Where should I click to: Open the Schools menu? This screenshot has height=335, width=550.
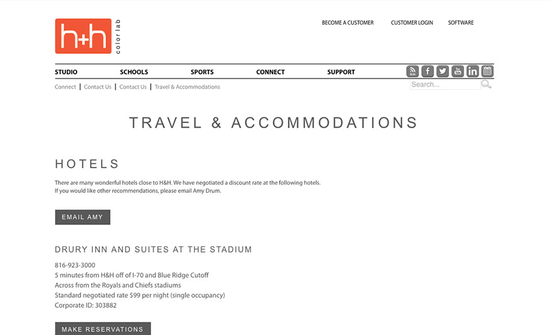[134, 72]
